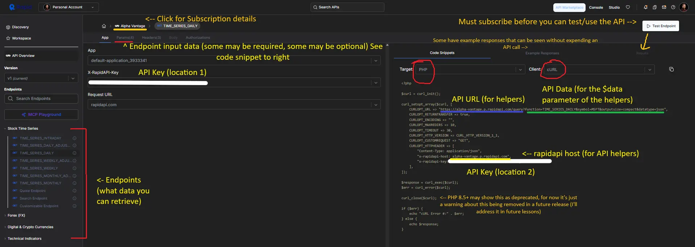
Task: Select the Example Responses tab
Action: pyautogui.click(x=542, y=53)
